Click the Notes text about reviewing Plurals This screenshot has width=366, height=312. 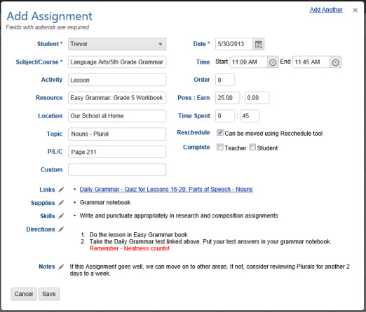pyautogui.click(x=210, y=270)
